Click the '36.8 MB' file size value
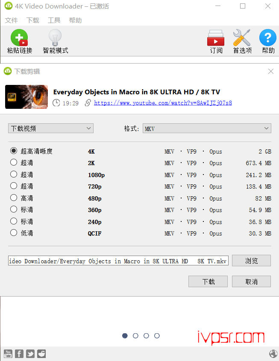This screenshot has height=361, width=279. (x=260, y=222)
